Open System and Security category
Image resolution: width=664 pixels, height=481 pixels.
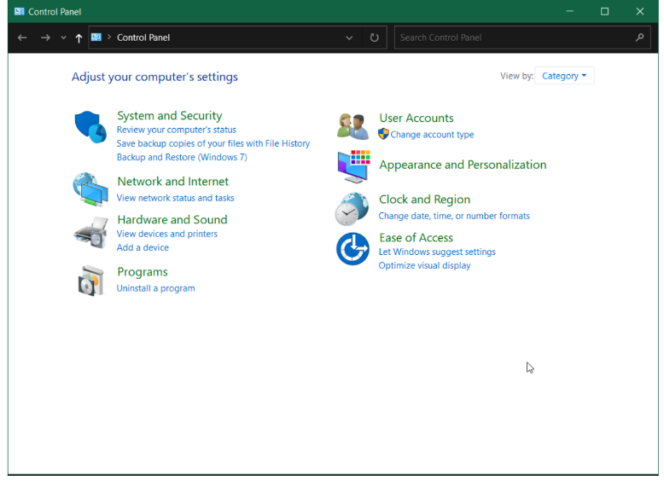pos(169,115)
